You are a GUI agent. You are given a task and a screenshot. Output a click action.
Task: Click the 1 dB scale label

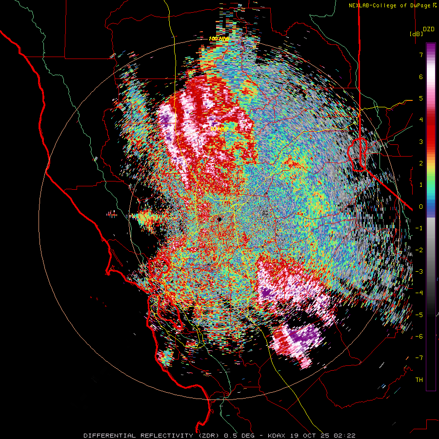tap(421, 185)
